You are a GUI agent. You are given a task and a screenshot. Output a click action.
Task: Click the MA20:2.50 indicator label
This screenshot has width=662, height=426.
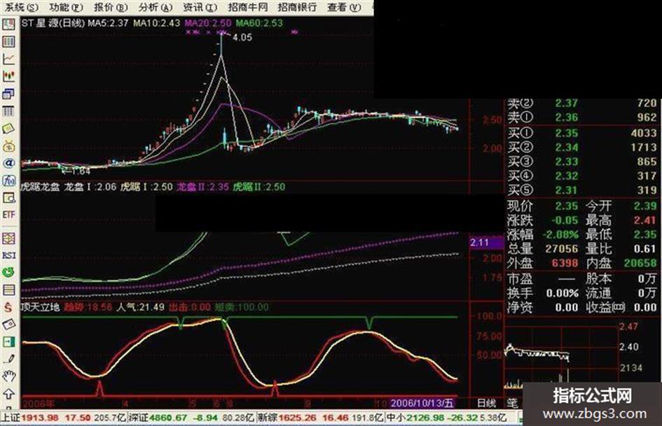208,23
